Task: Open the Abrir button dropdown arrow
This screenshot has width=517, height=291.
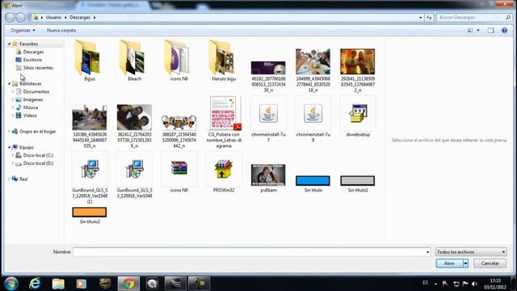Action: click(x=465, y=264)
